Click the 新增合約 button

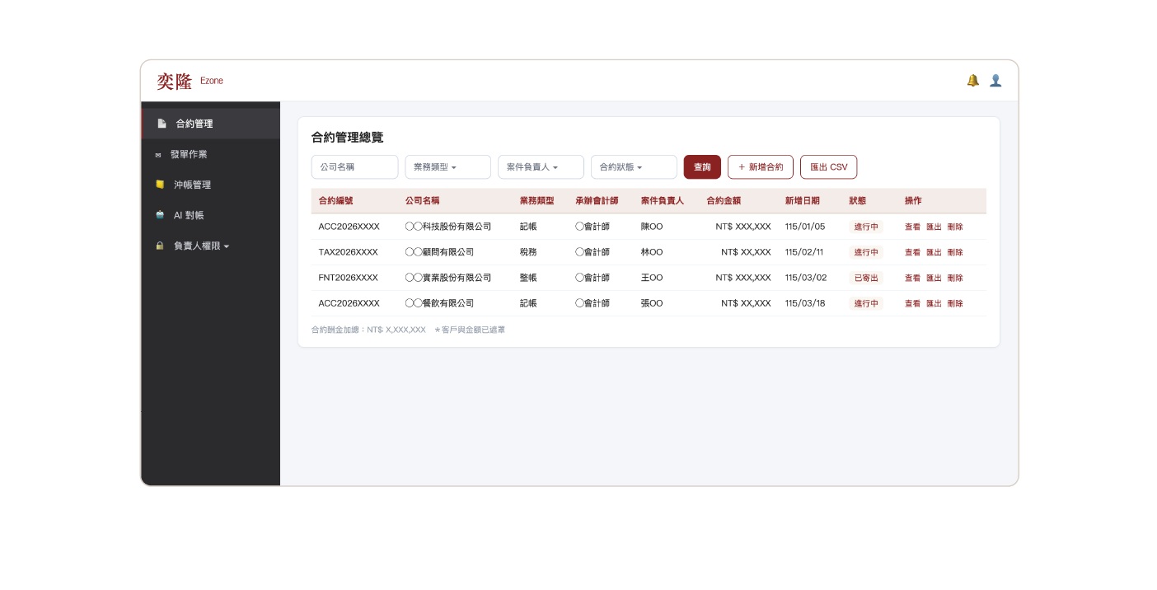pos(761,167)
